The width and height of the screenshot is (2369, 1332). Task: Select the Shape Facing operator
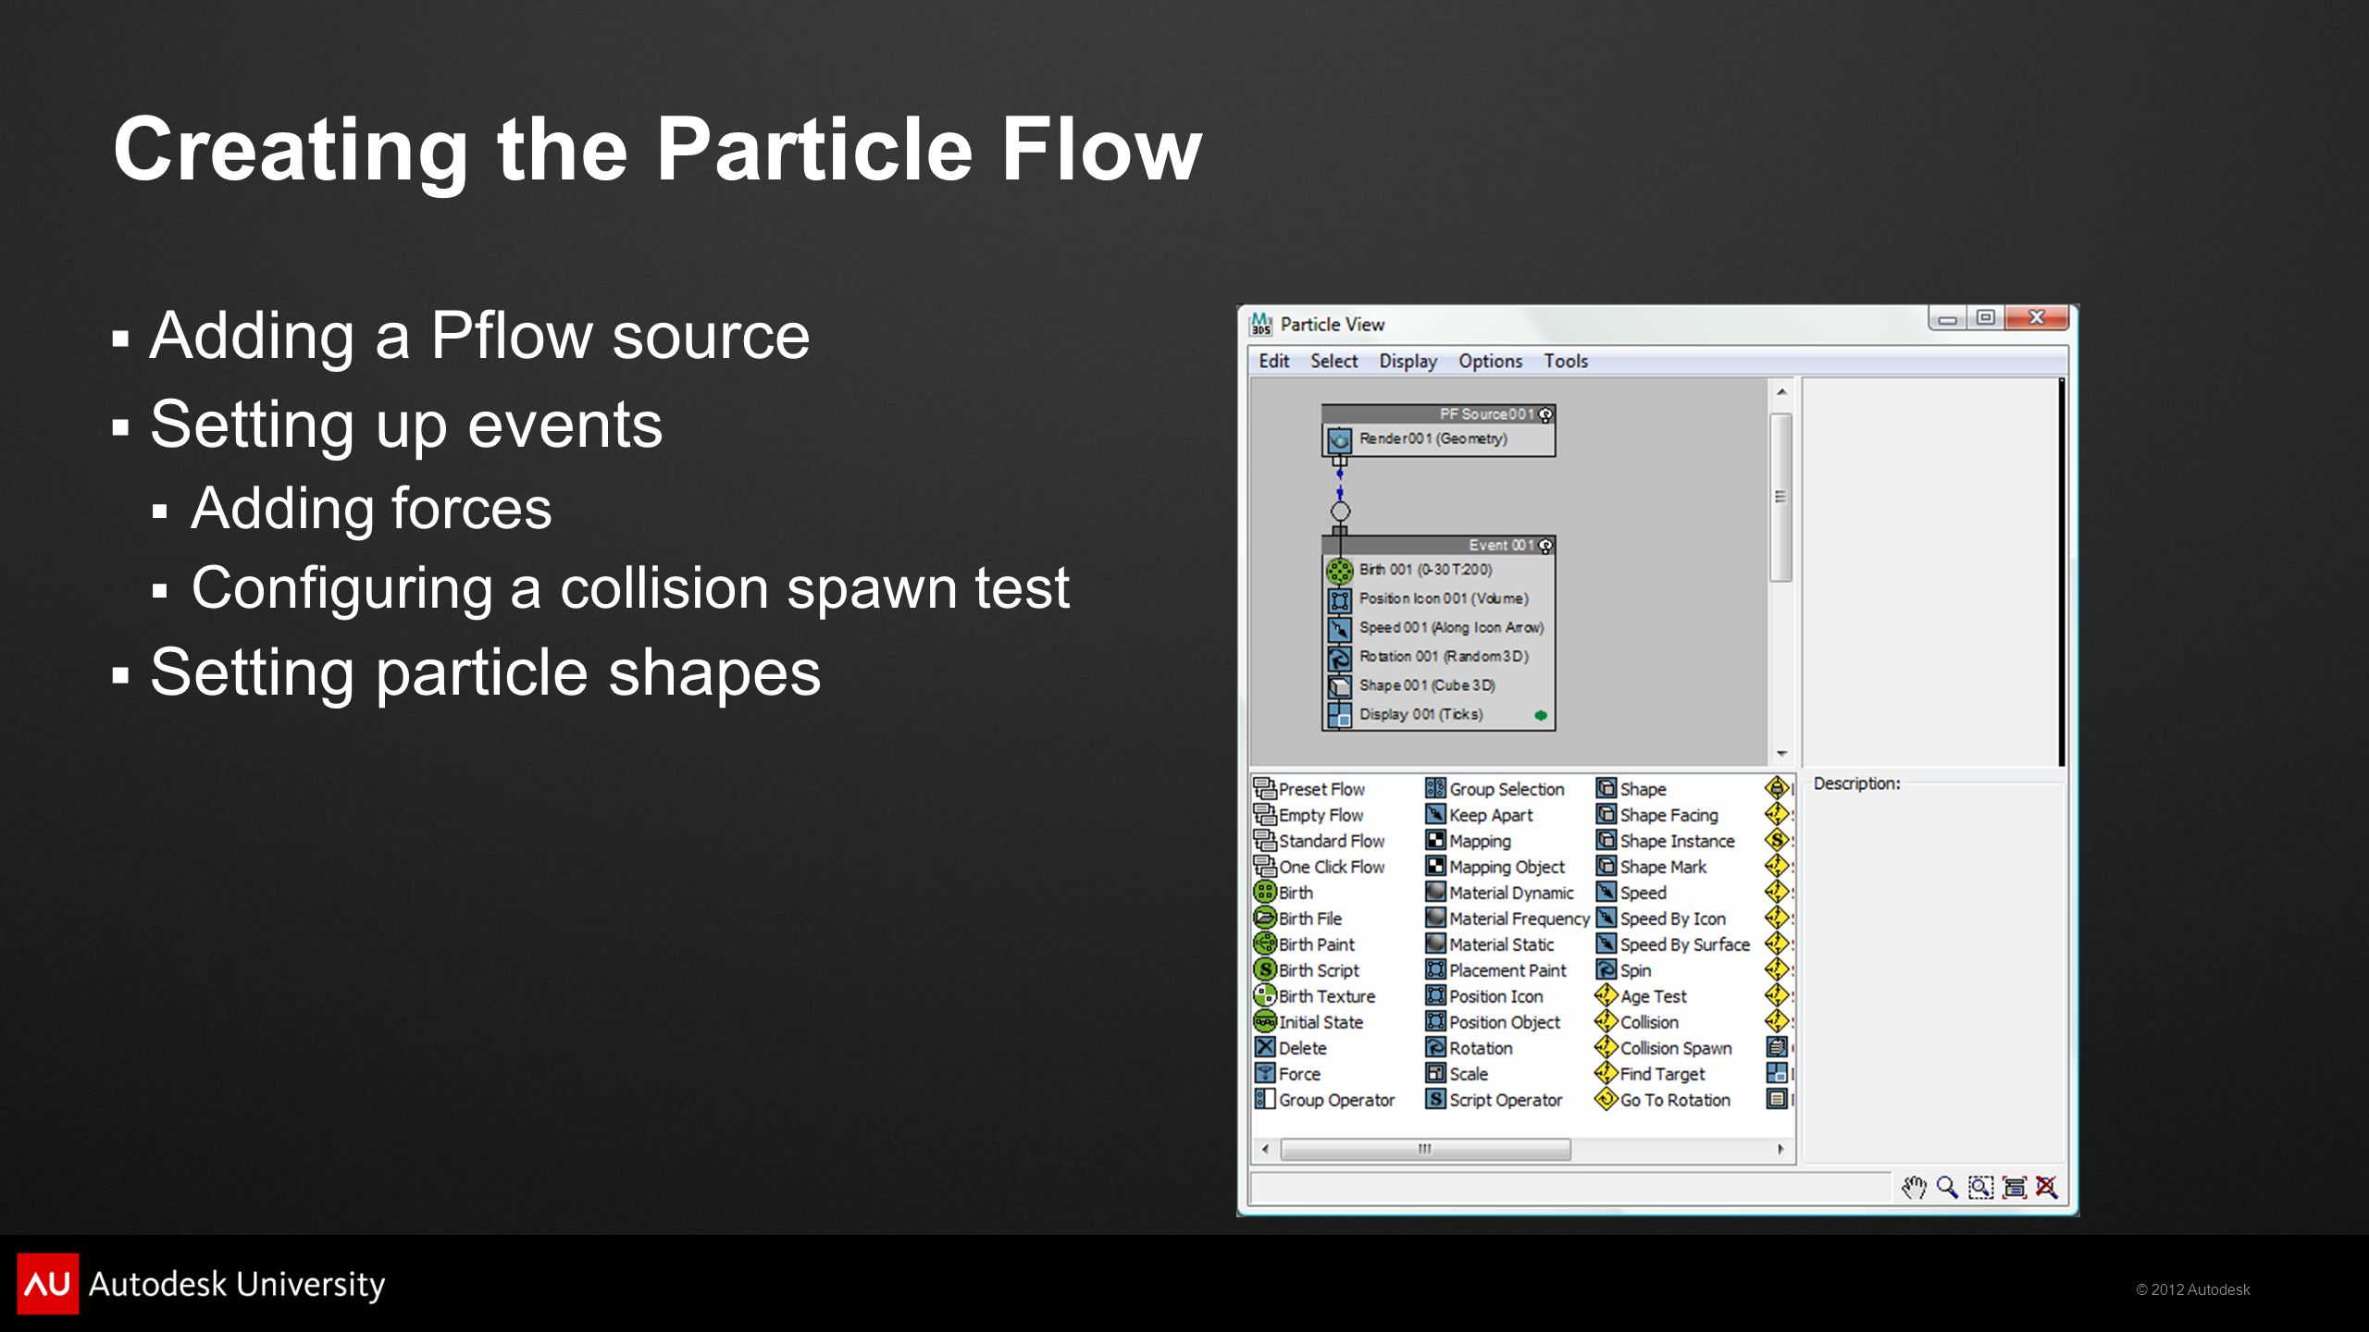pyautogui.click(x=1657, y=815)
